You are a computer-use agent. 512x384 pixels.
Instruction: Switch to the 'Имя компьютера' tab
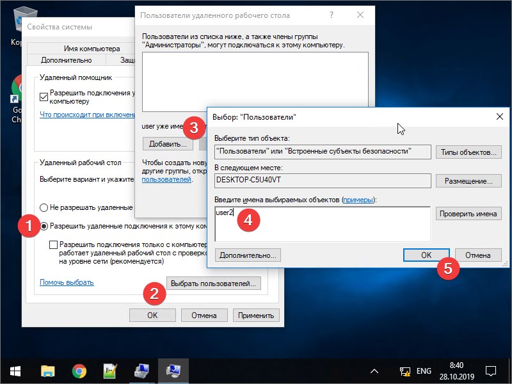[92, 49]
